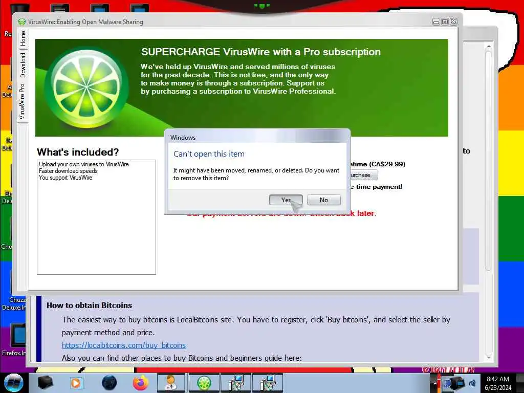Select 'Upload your own viruses to VirusWire'
The image size is (524, 393).
(x=83, y=164)
